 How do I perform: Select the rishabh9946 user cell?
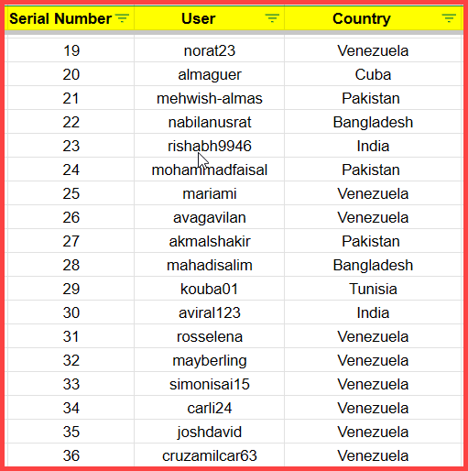(209, 146)
